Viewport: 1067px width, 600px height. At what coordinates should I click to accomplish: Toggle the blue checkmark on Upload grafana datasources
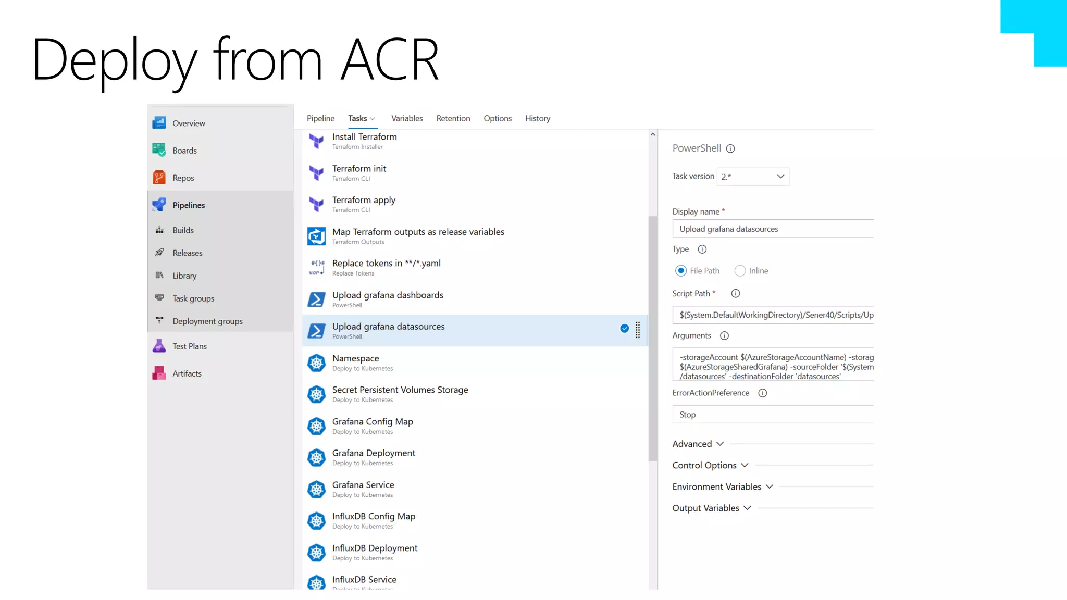click(x=624, y=328)
